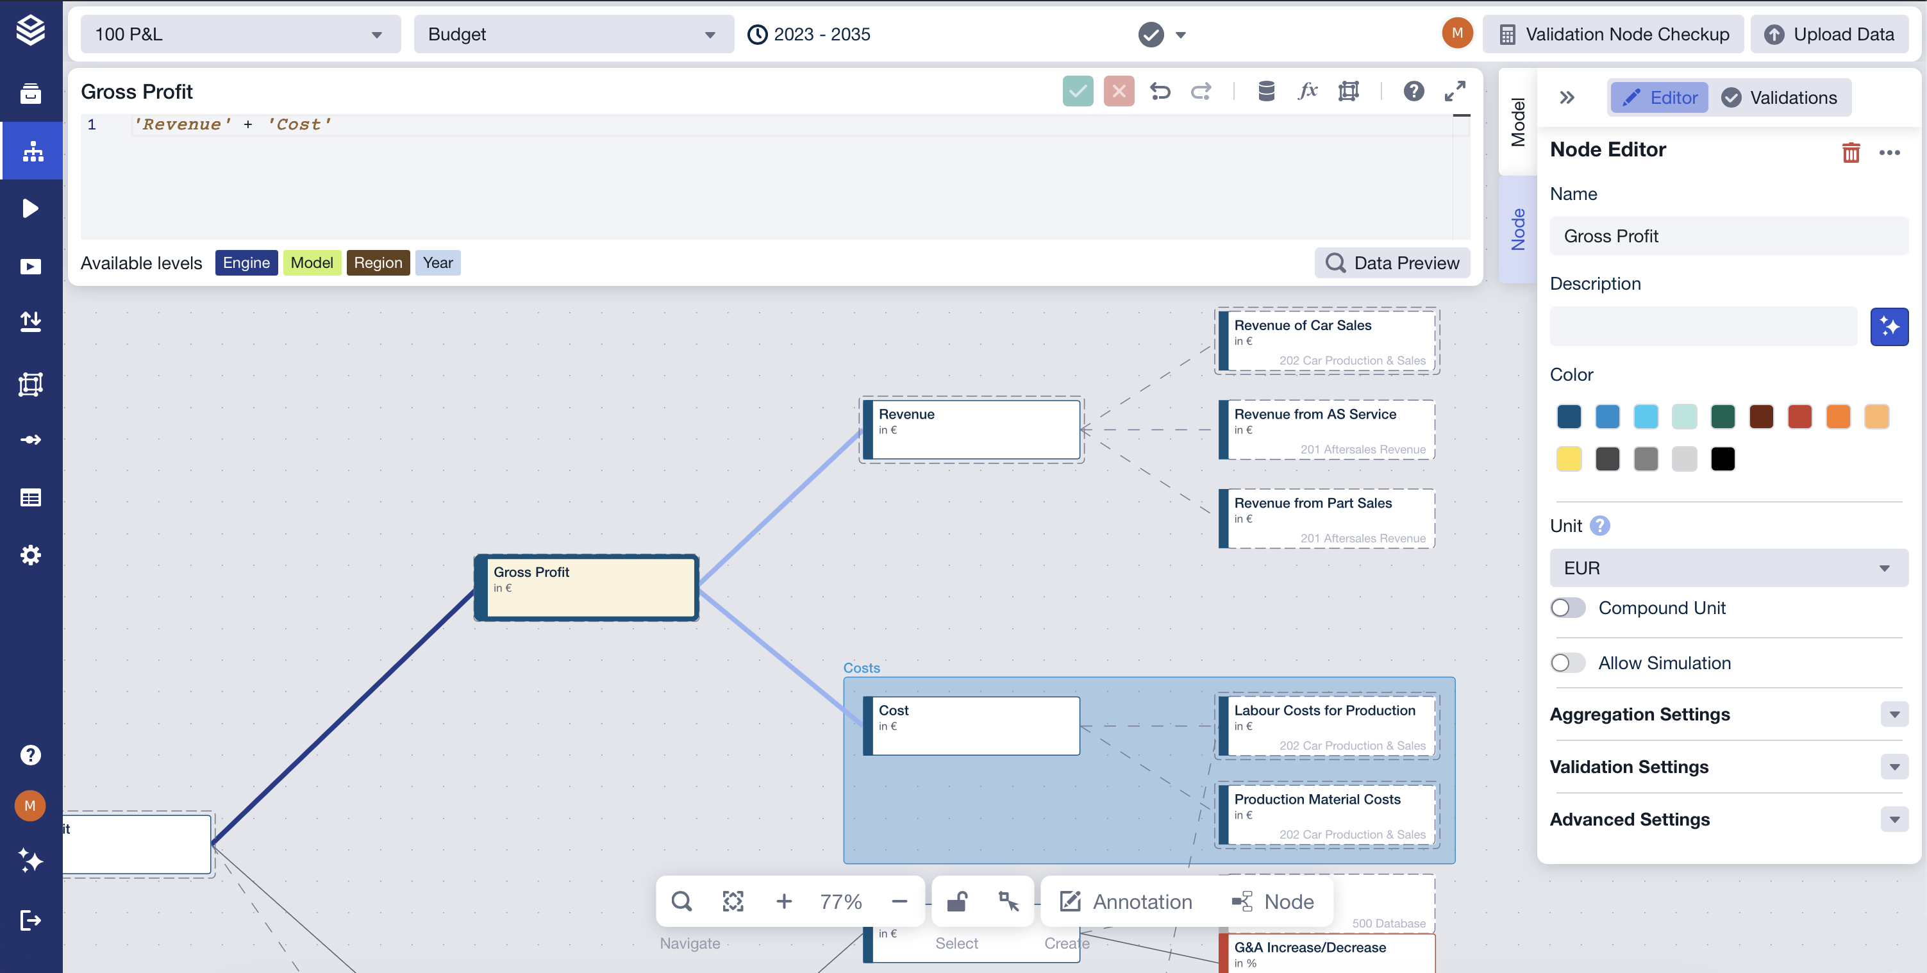The width and height of the screenshot is (1927, 973).
Task: Expand the Aggregation Settings section
Action: [1893, 714]
